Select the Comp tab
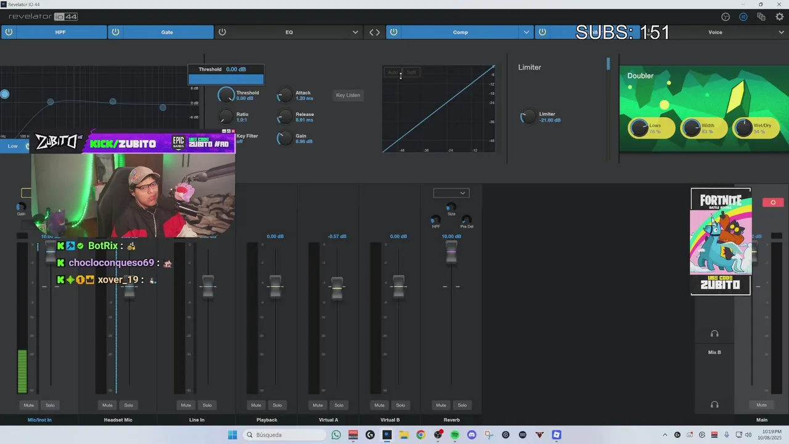This screenshot has width=789, height=444. (x=460, y=32)
